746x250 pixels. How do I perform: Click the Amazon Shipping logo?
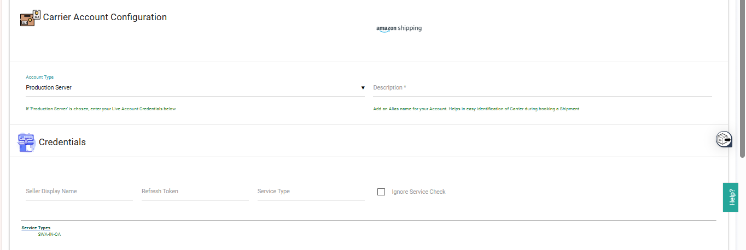(x=399, y=28)
